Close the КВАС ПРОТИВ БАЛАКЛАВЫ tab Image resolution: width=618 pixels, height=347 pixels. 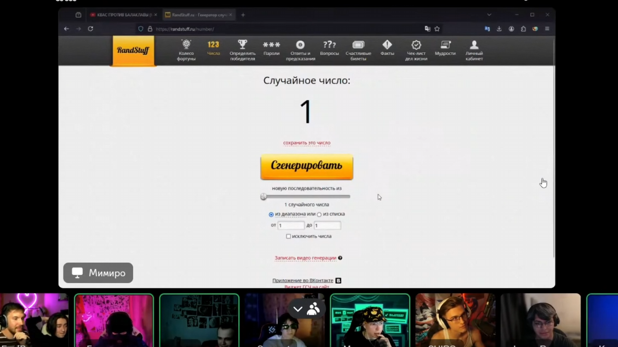point(155,15)
